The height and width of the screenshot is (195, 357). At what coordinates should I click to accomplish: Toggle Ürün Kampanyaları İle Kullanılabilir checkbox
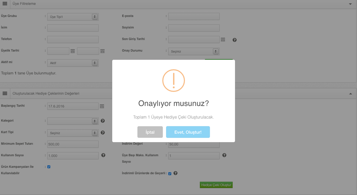click(49, 167)
